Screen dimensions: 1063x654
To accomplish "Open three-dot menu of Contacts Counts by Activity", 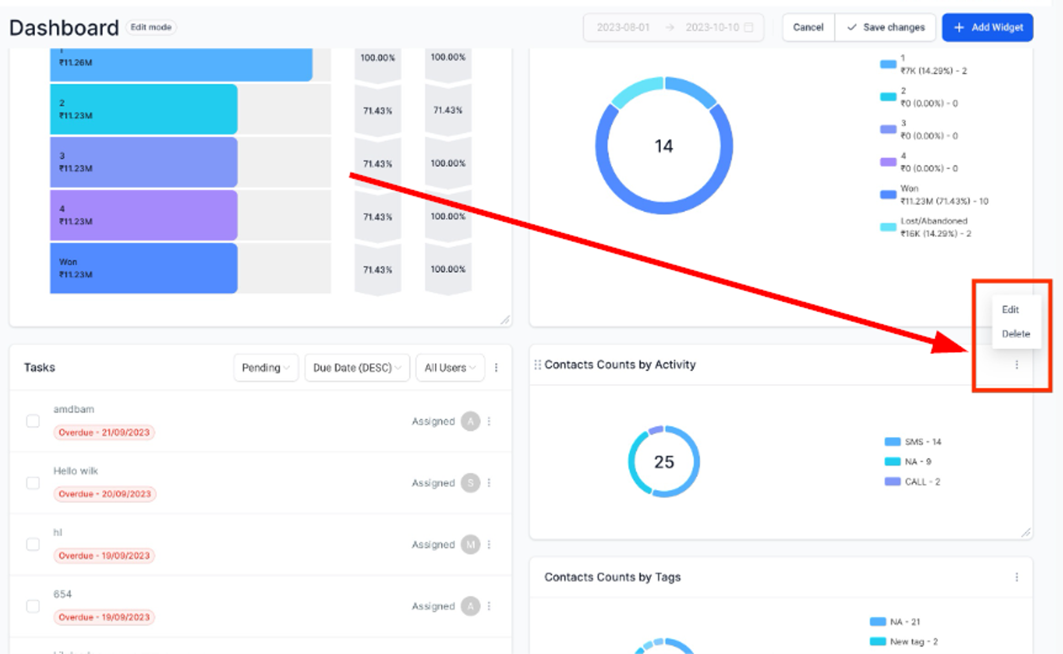I will coord(1016,364).
